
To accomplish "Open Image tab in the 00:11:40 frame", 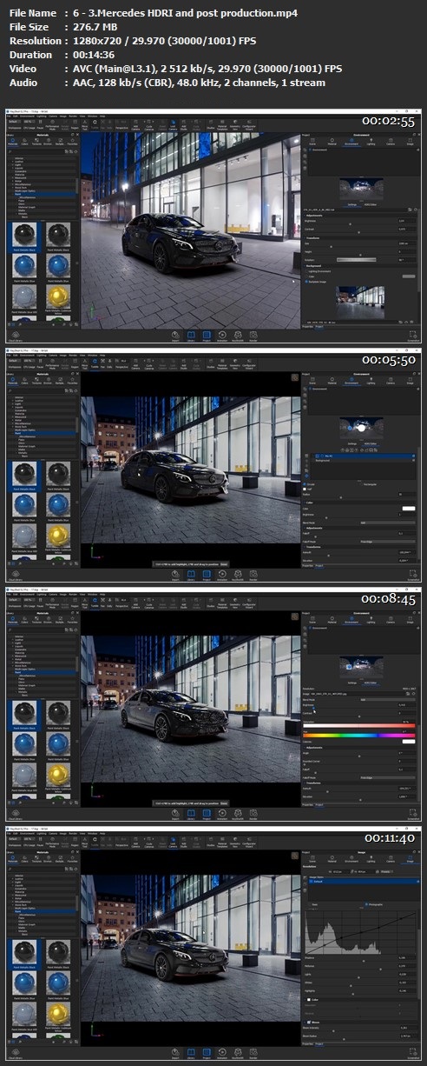I will click(411, 859).
